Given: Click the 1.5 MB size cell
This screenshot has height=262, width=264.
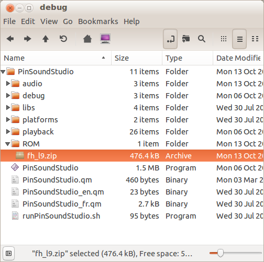Looking at the screenshot, I should point(148,168).
